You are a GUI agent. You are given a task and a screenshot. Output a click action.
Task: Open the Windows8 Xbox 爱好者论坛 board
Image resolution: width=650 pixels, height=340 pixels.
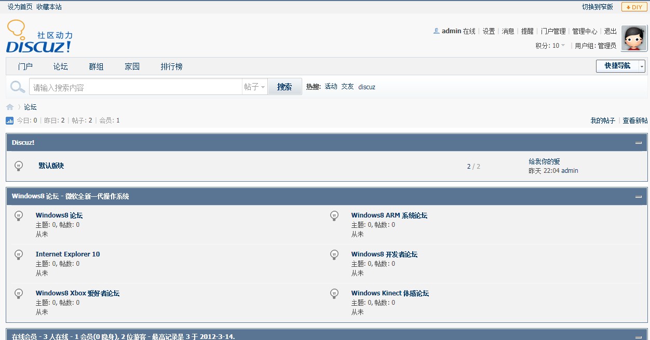(77, 293)
